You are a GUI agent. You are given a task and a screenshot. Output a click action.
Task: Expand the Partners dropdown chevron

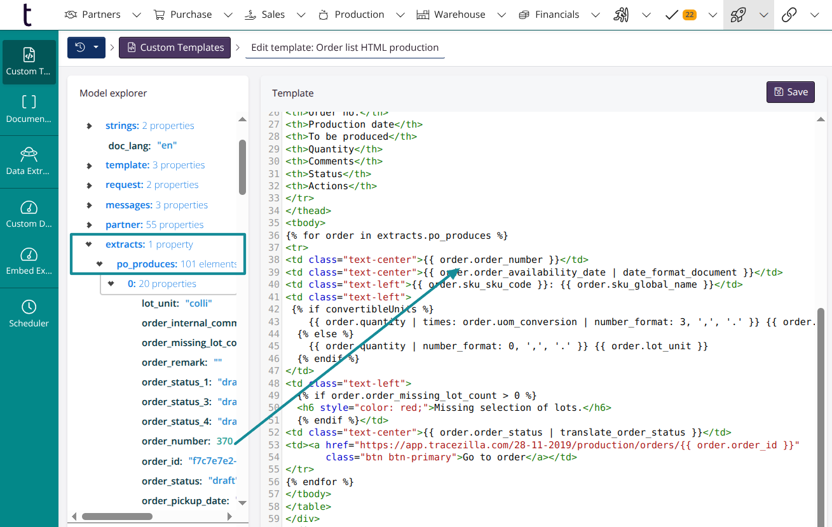pos(136,15)
